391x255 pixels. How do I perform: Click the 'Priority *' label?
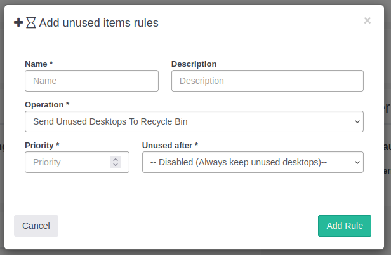(x=42, y=145)
